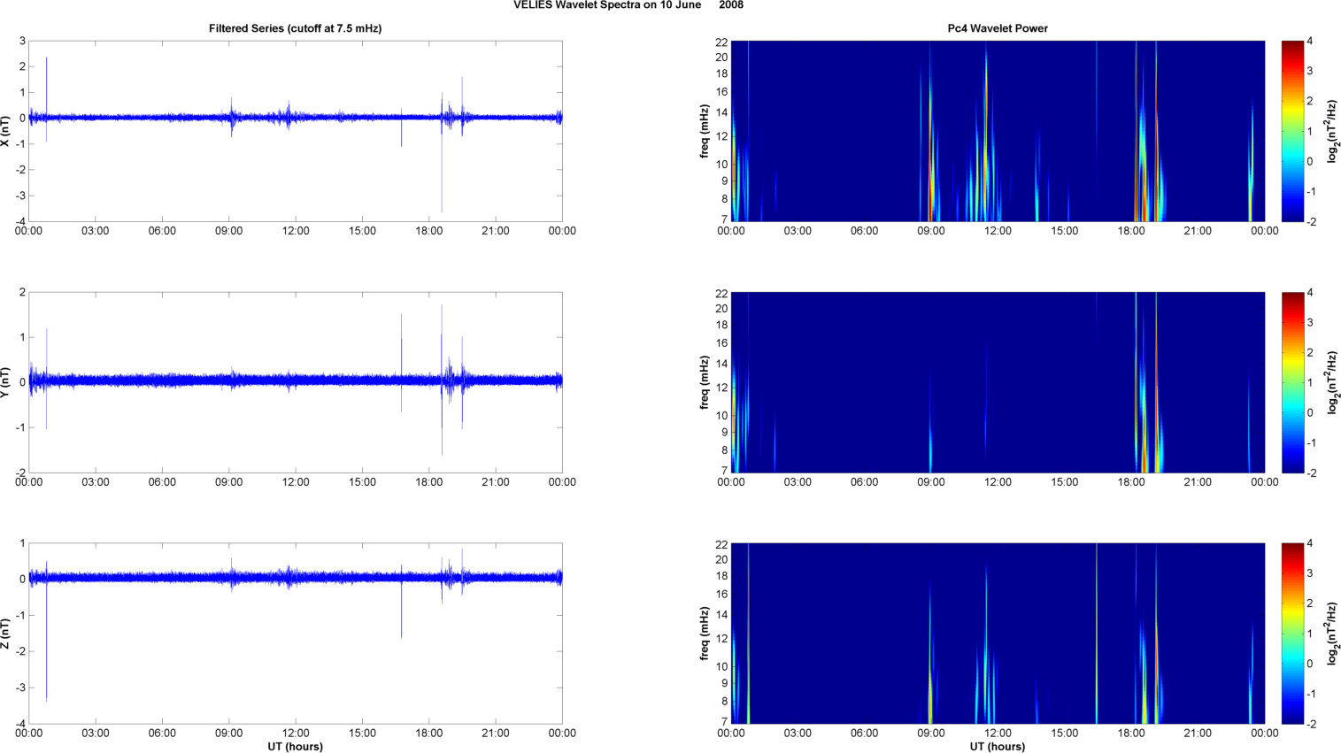Click the 'Z (nT)' vertical axis label
The width and height of the screenshot is (1341, 753).
[5, 634]
